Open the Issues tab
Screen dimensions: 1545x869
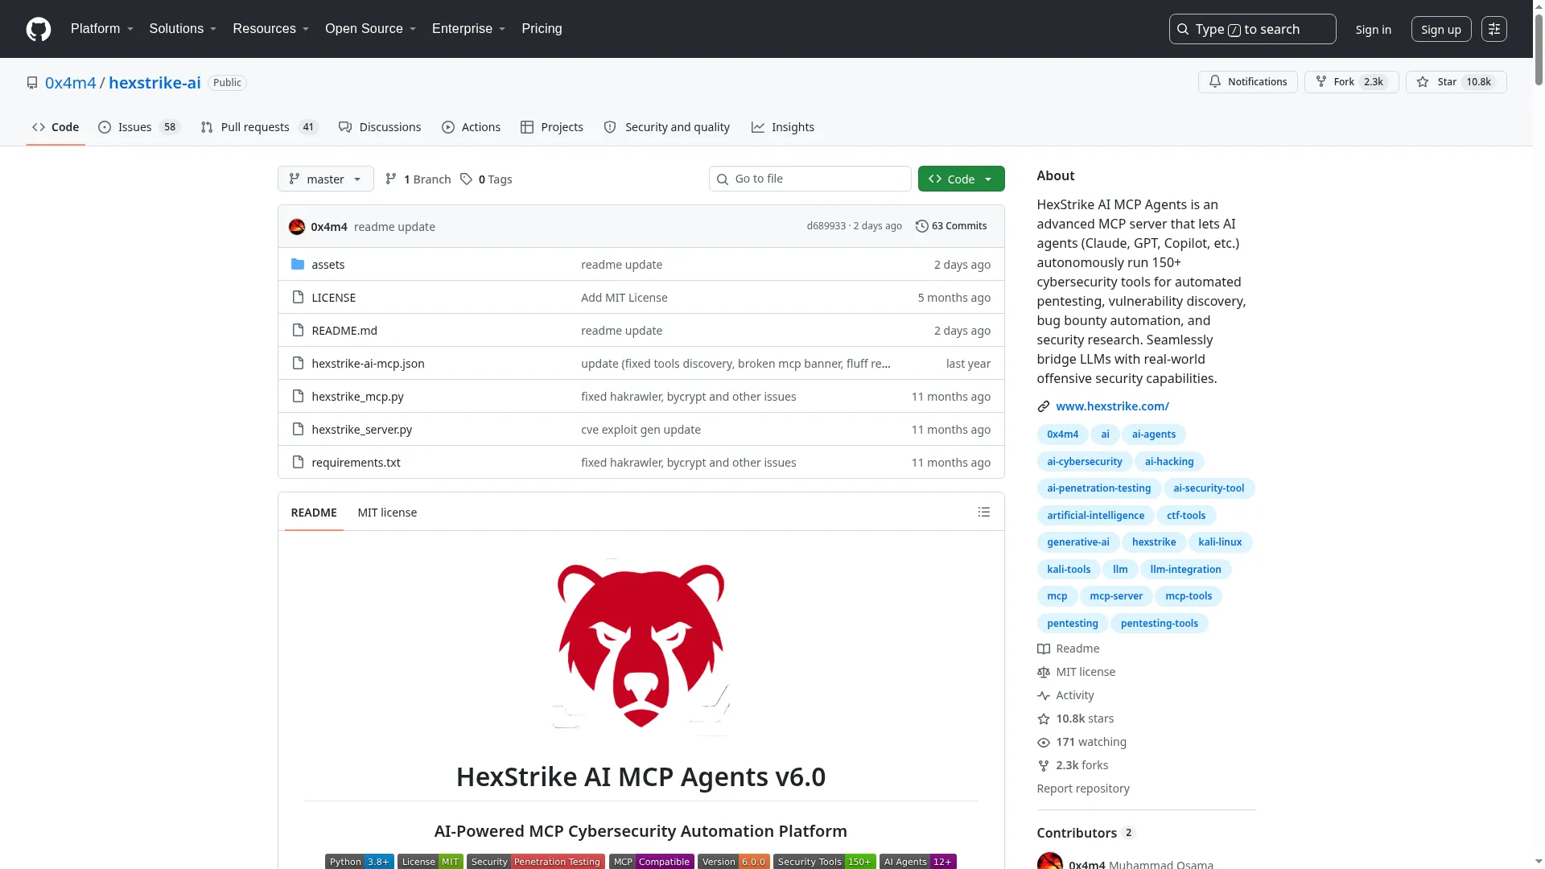pyautogui.click(x=138, y=127)
